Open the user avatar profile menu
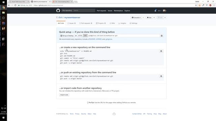 coord(165,11)
